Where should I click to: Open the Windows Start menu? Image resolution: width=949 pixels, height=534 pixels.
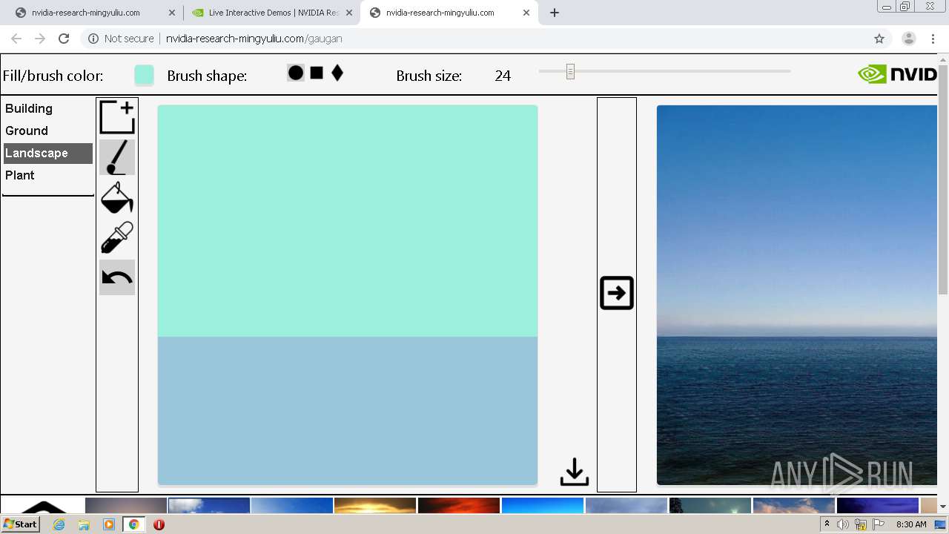[21, 524]
